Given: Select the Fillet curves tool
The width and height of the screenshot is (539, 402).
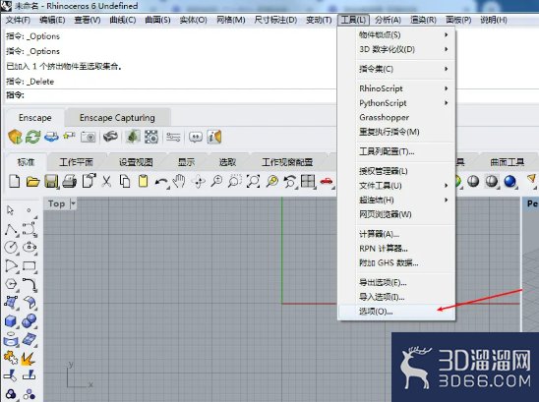Looking at the screenshot, I should pyautogui.click(x=30, y=284).
